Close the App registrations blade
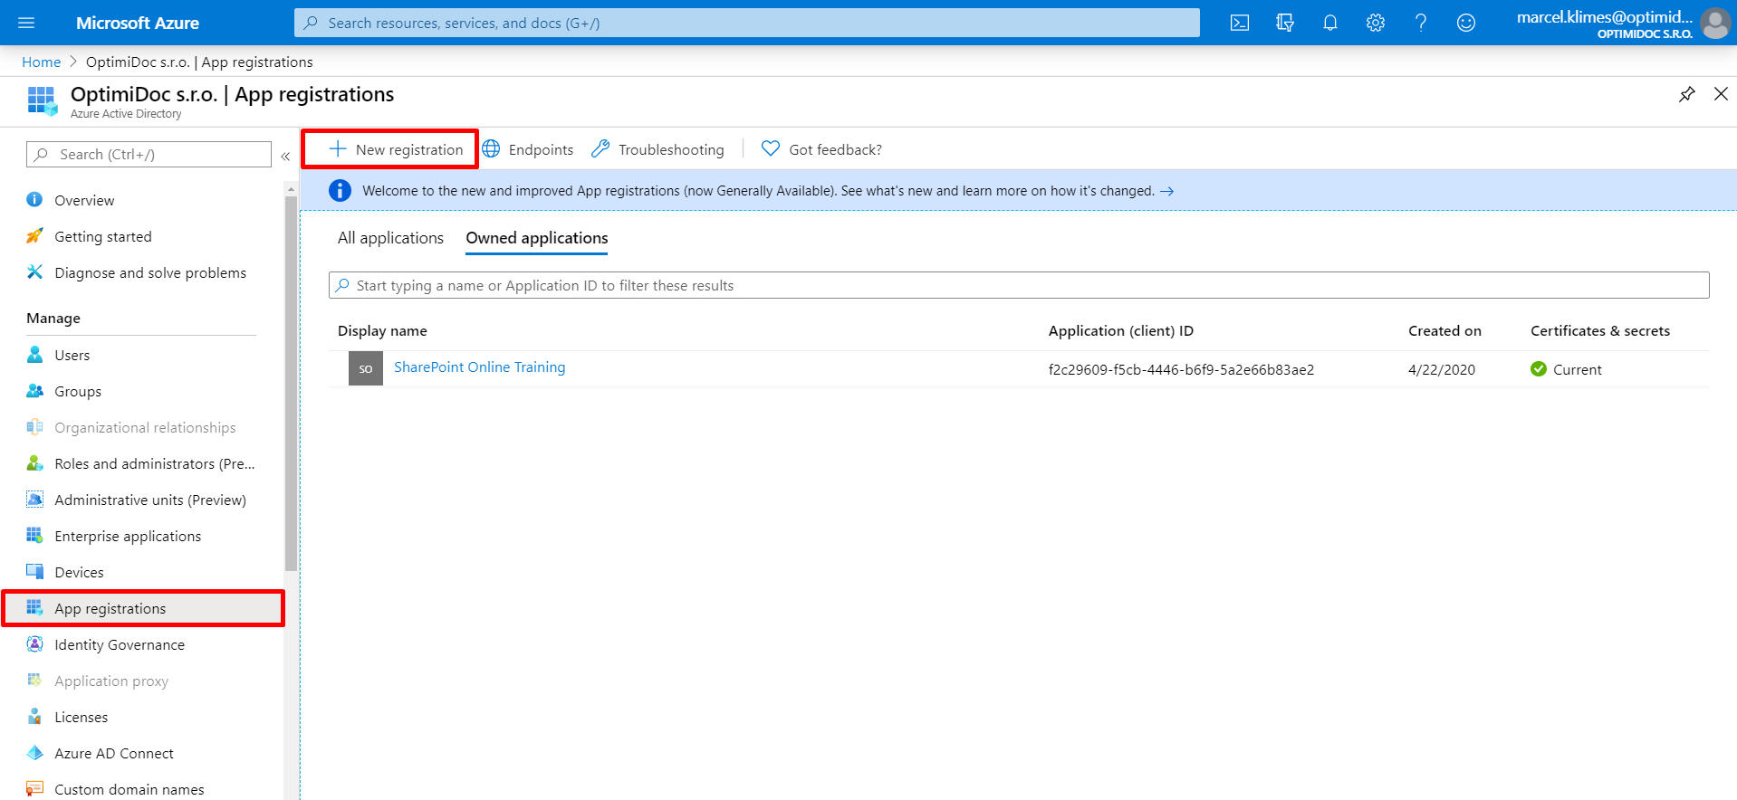This screenshot has height=800, width=1737. (1721, 94)
